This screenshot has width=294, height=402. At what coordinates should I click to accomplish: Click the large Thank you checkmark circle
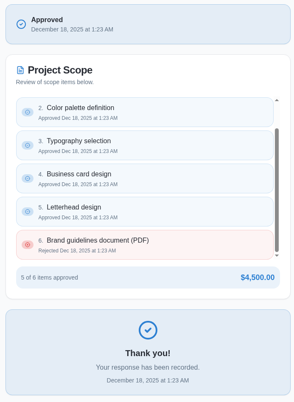coord(148,330)
